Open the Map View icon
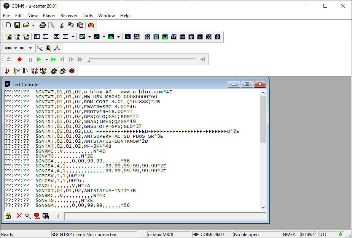This screenshot has width=352, height=238. (x=82, y=37)
